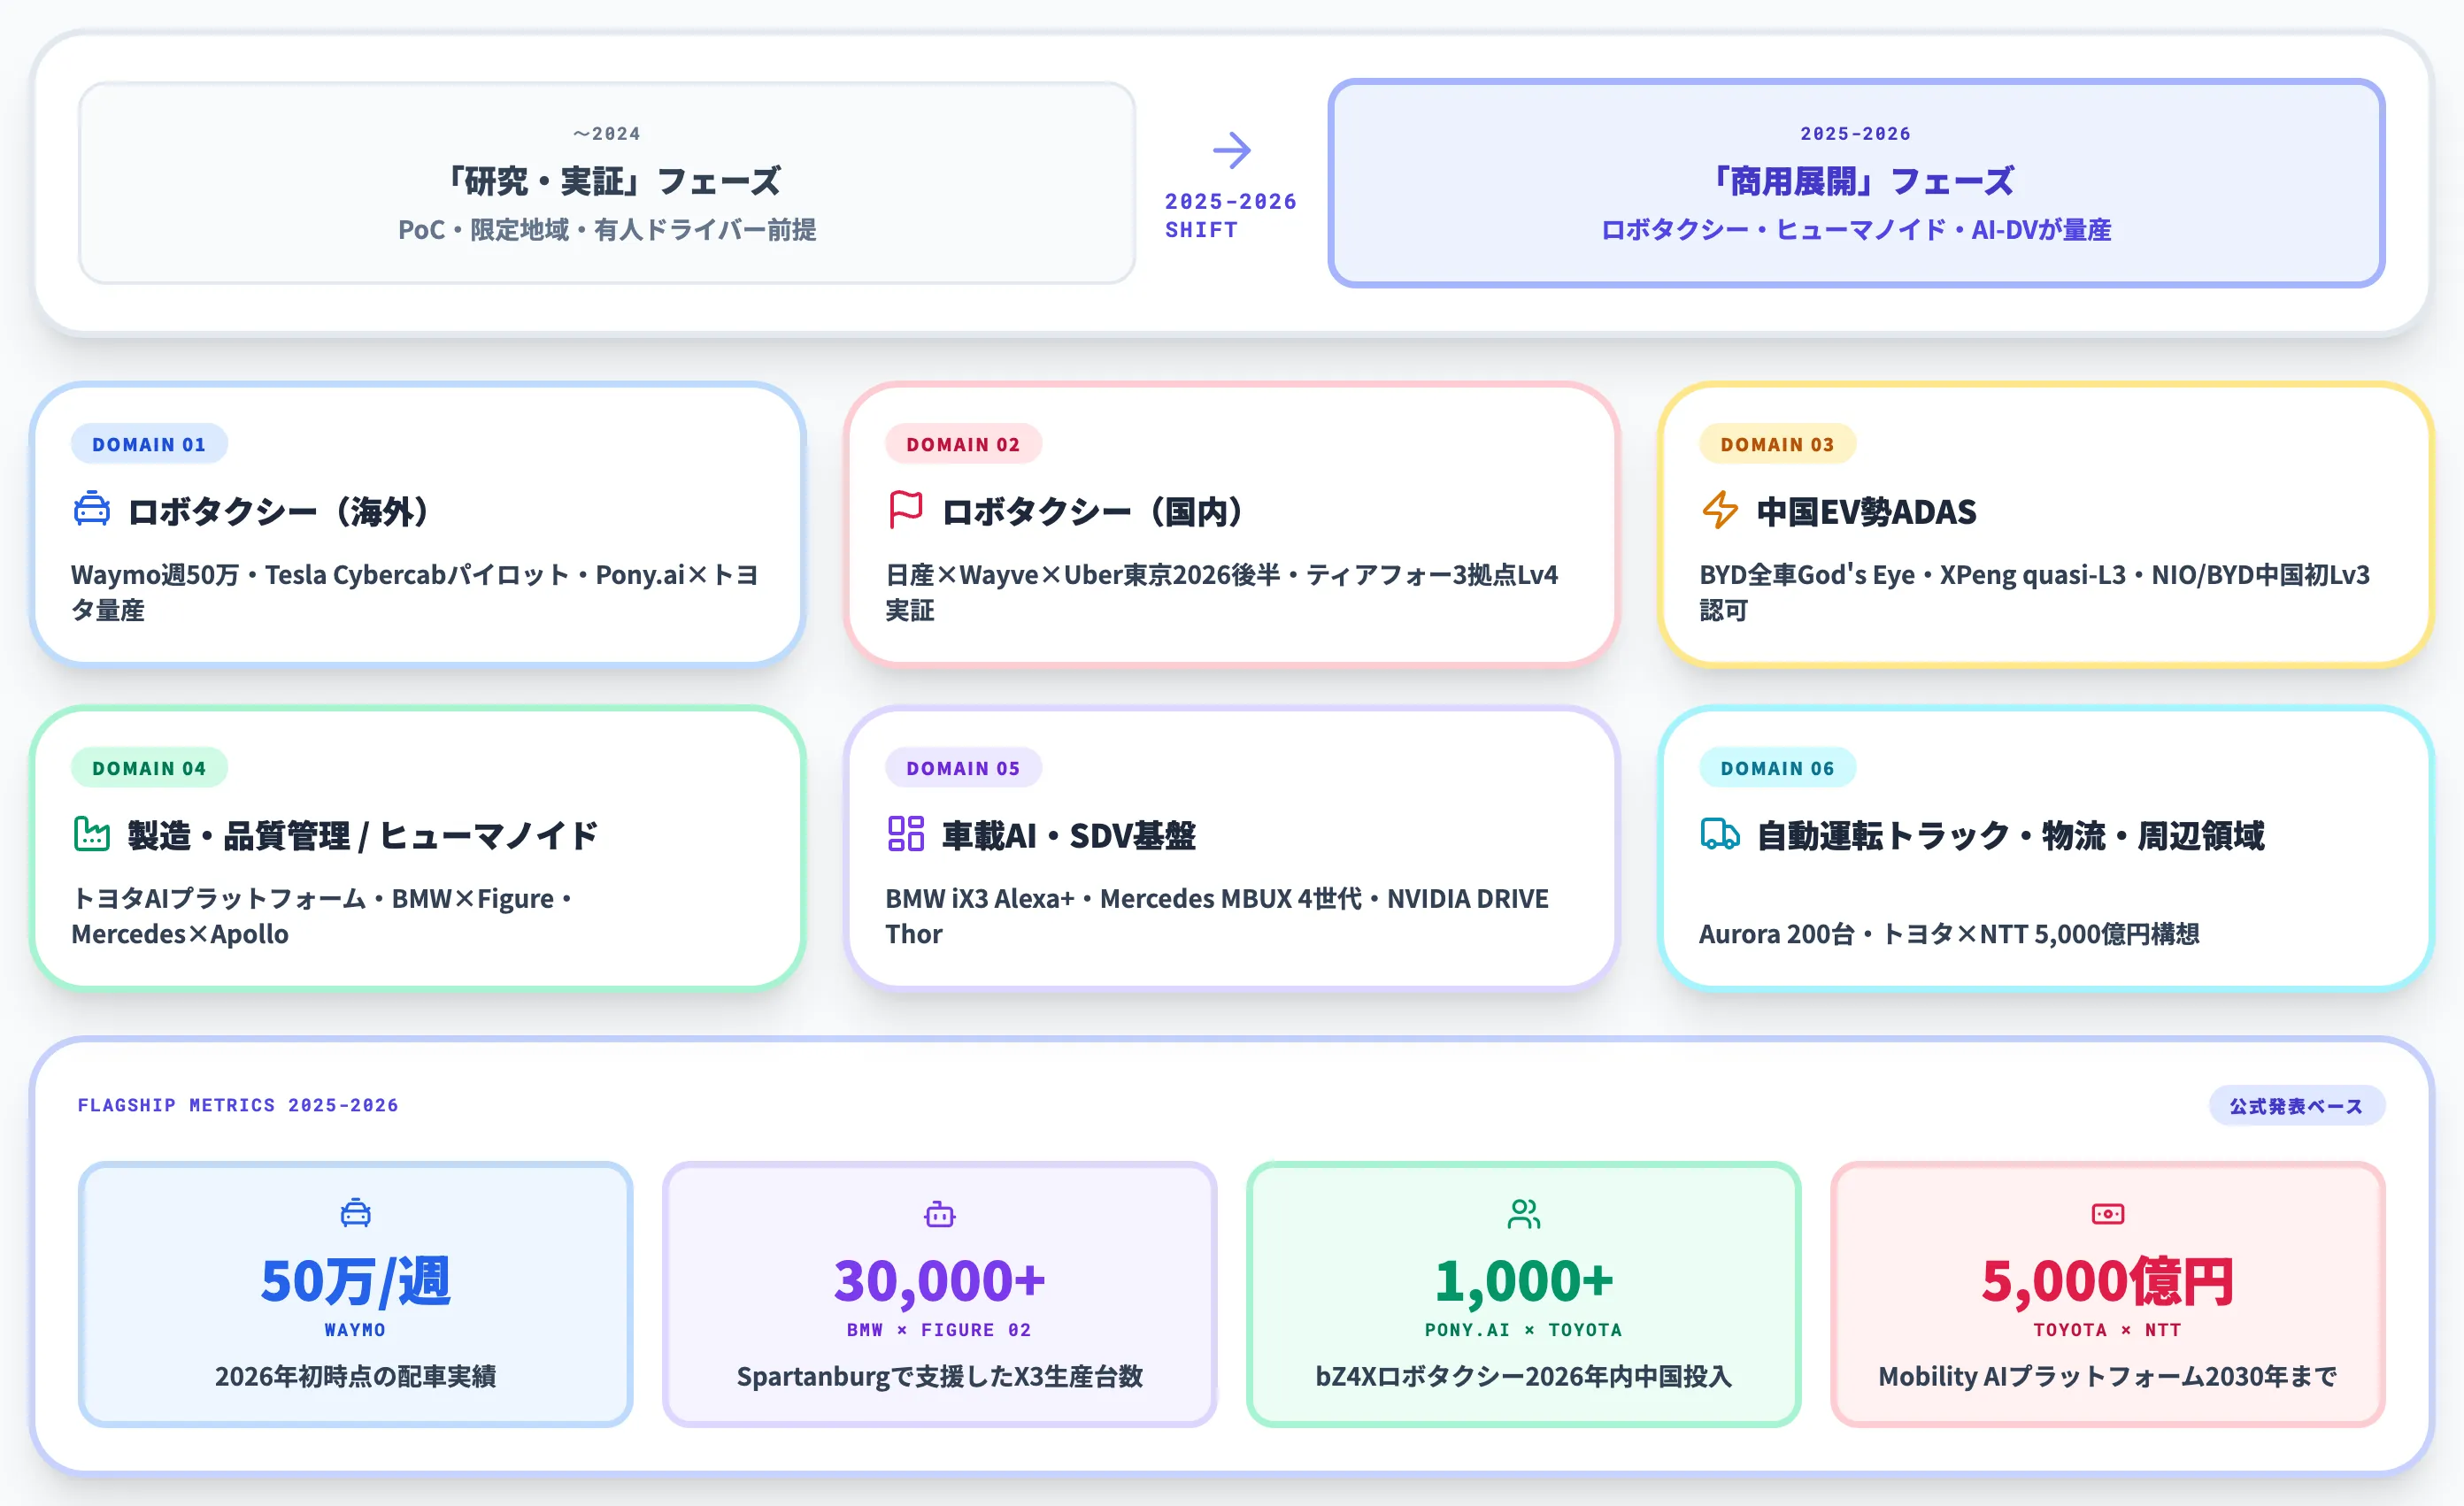This screenshot has width=2464, height=1506.
Task: Click the car icon above 50万/週
Action: [x=355, y=1213]
